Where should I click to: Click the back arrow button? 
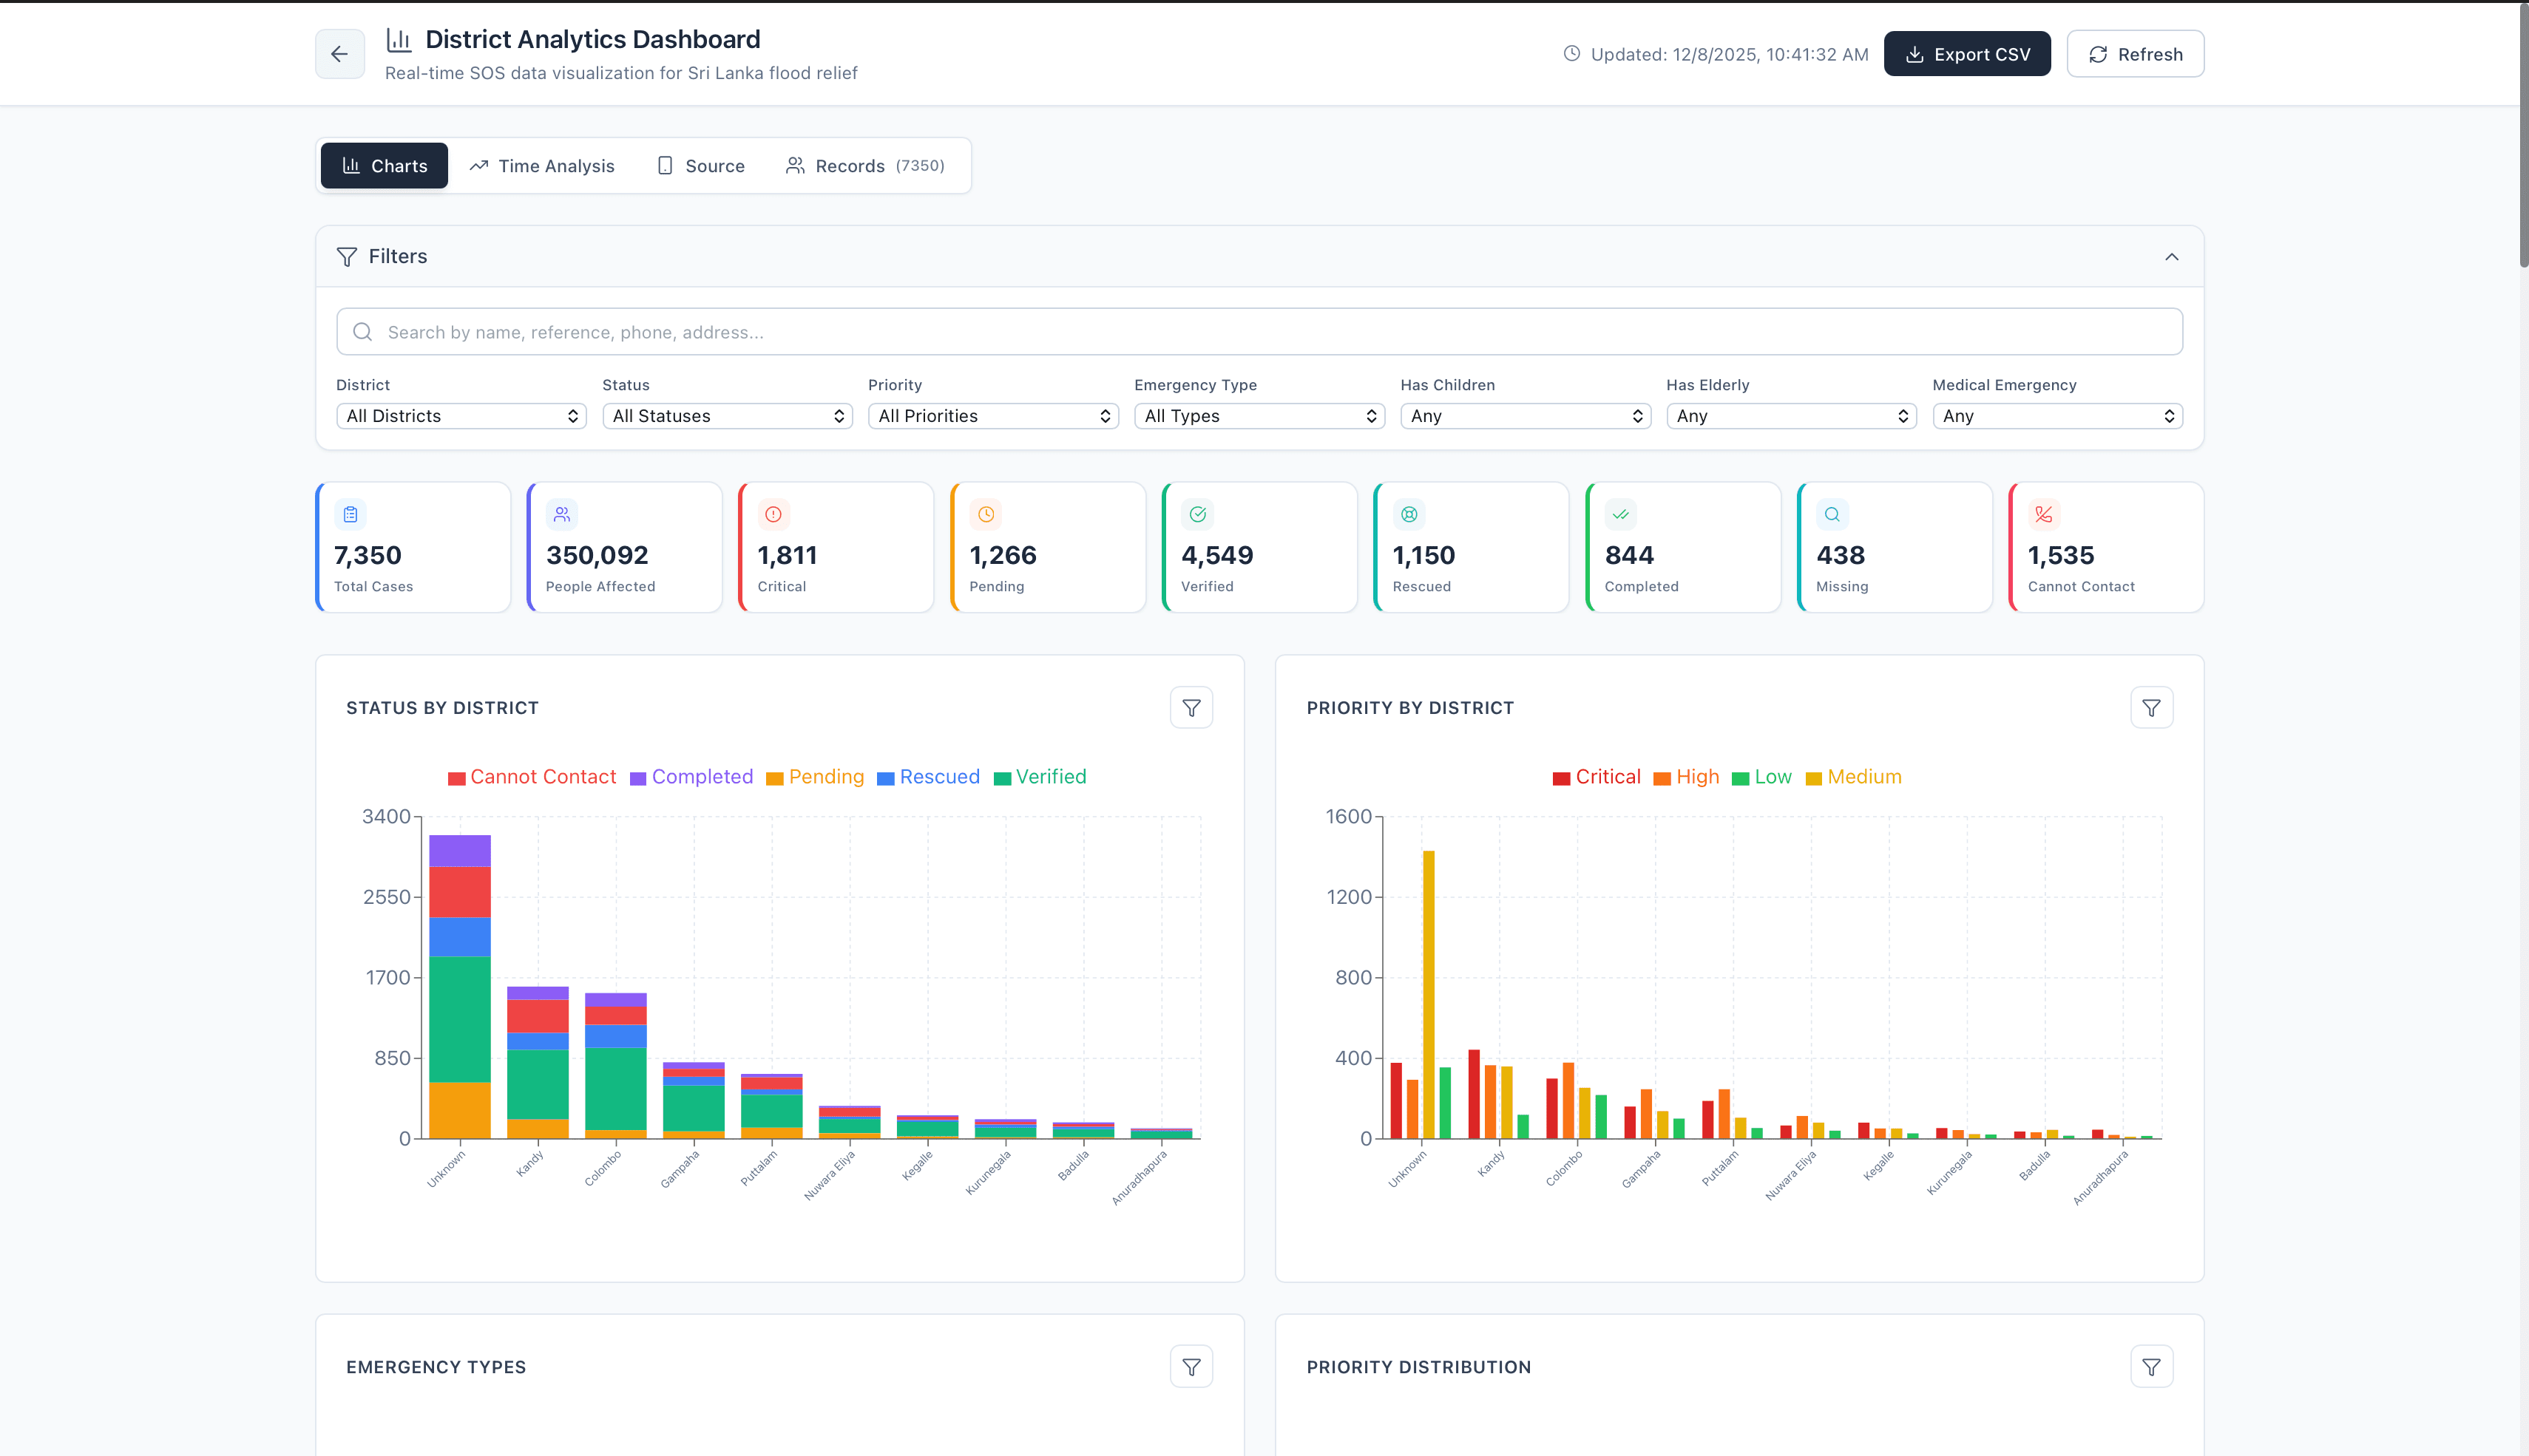(x=339, y=54)
